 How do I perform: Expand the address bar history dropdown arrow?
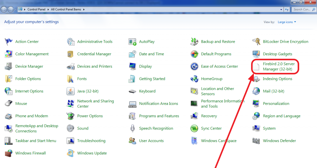[x=281, y=10]
